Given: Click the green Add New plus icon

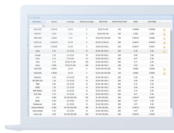Looking at the screenshot, I should pyautogui.click(x=31, y=18).
